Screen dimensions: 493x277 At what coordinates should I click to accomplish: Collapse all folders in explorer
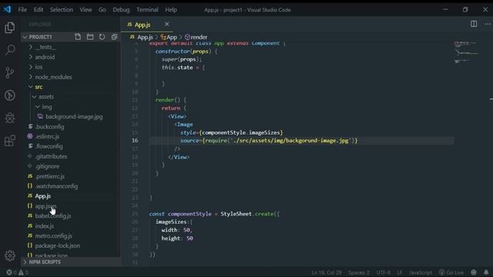pos(114,37)
